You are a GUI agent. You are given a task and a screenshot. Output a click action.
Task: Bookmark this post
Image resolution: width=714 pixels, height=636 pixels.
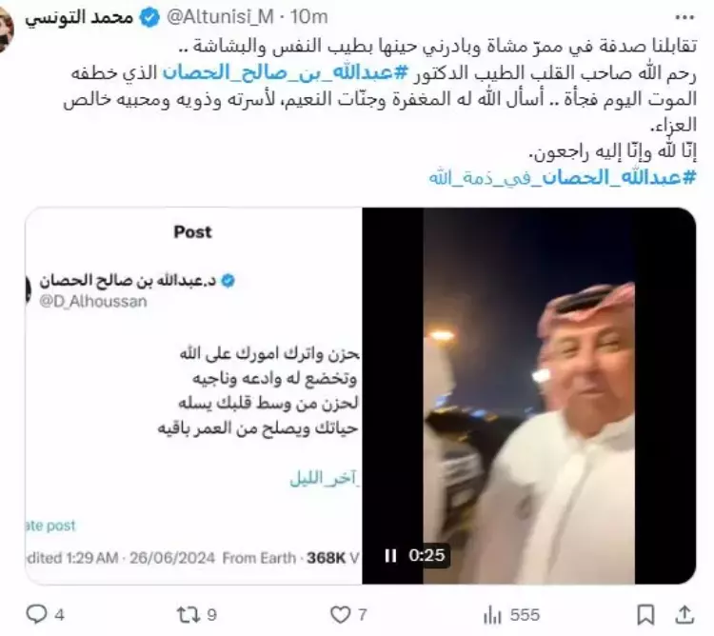[645, 615]
